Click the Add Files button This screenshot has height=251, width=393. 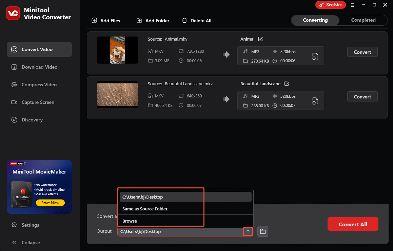click(106, 21)
